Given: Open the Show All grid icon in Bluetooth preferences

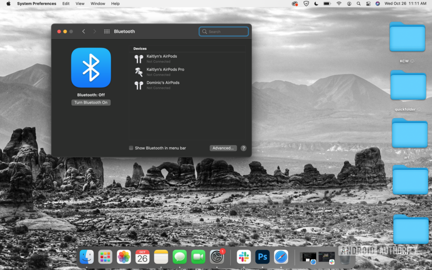Looking at the screenshot, I should [x=106, y=31].
